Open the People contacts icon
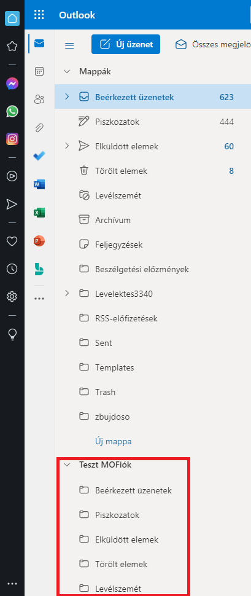This screenshot has width=251, height=596. [x=39, y=100]
